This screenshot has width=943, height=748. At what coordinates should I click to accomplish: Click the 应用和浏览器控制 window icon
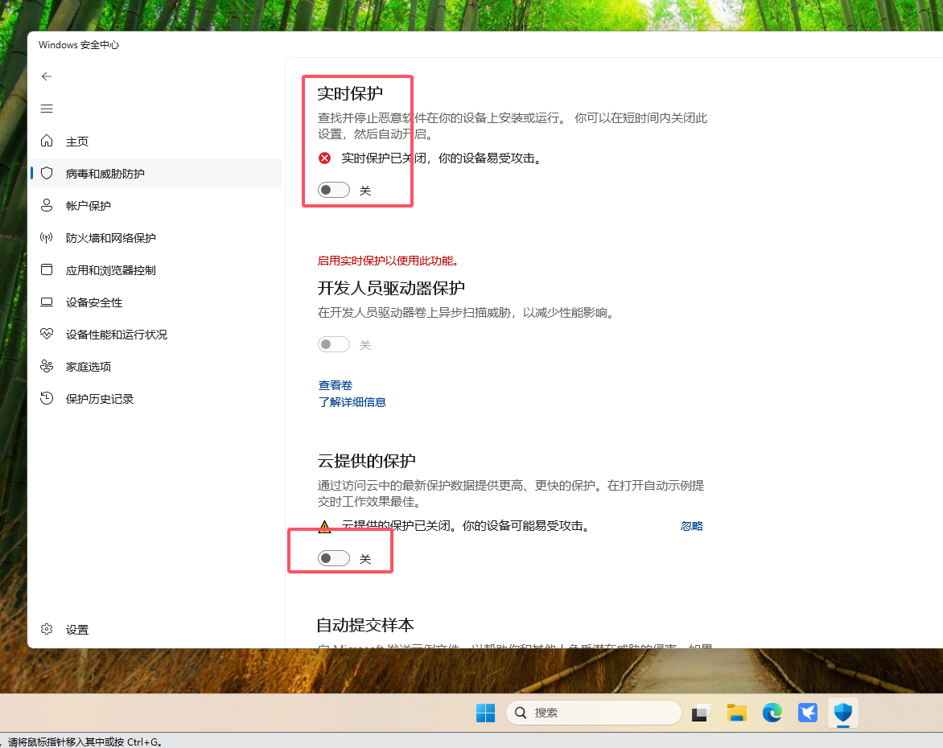47,270
